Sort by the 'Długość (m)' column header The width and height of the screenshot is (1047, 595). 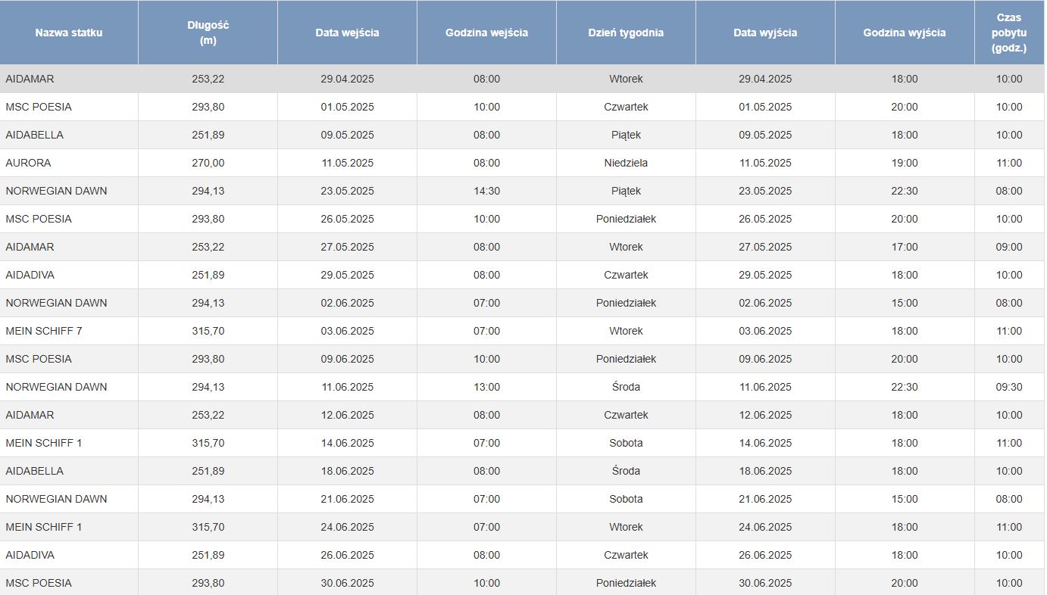click(208, 33)
